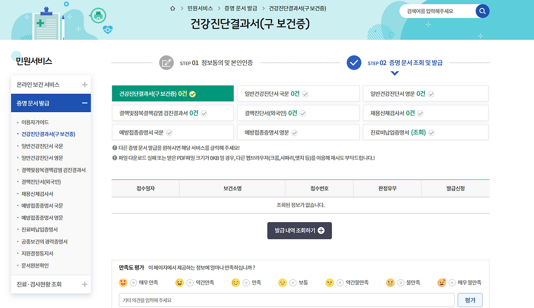The height and width of the screenshot is (308, 534).
Task: Expand 온라인 보건 서비스 with plus icon
Action: click(x=85, y=85)
